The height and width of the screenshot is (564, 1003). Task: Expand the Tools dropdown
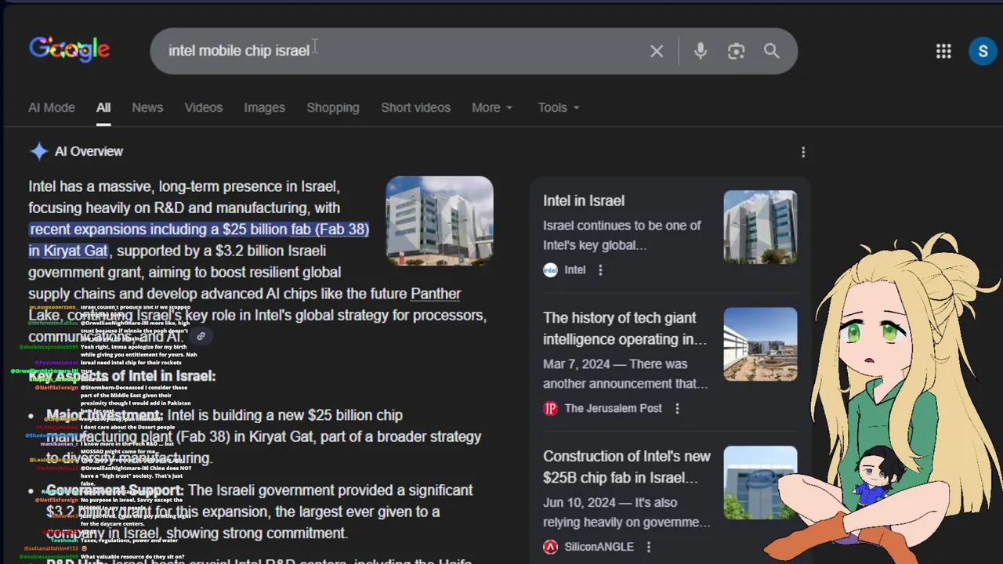(x=559, y=108)
